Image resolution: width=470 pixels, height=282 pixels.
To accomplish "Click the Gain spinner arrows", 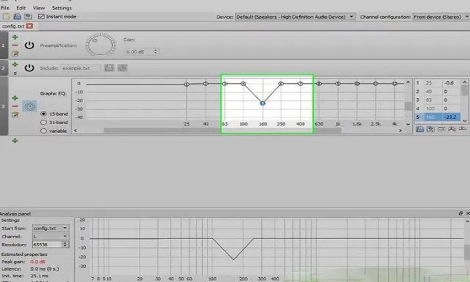I will click(155, 52).
